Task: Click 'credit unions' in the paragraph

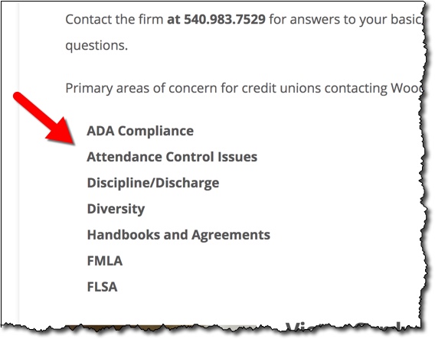Action: pos(281,89)
